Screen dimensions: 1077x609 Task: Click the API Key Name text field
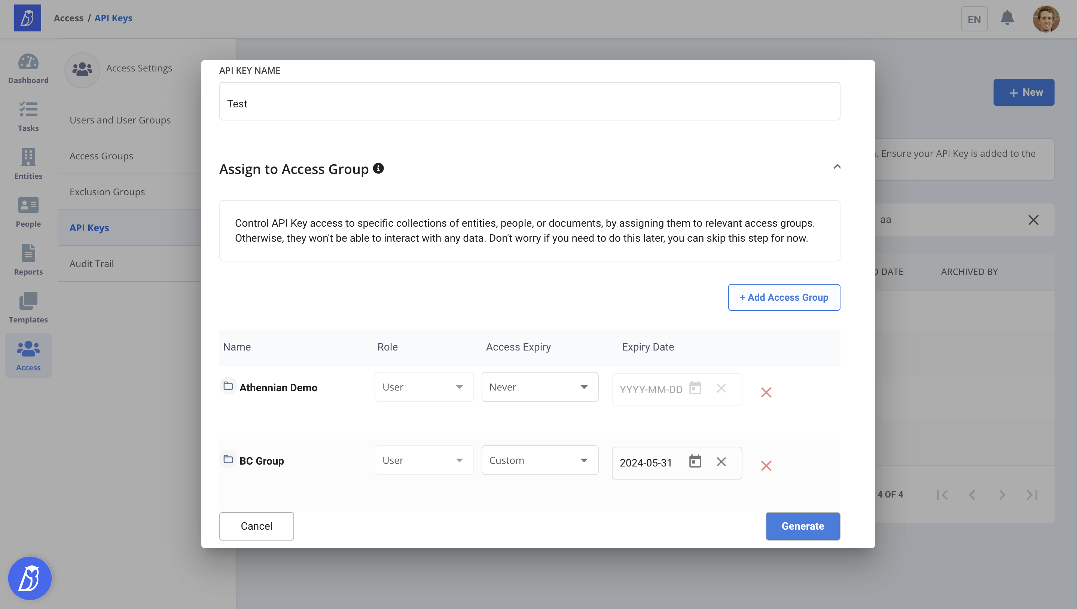[529, 102]
